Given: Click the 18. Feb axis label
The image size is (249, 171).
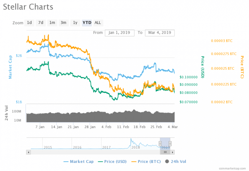Looking at the screenshot, I should coord(140,127).
